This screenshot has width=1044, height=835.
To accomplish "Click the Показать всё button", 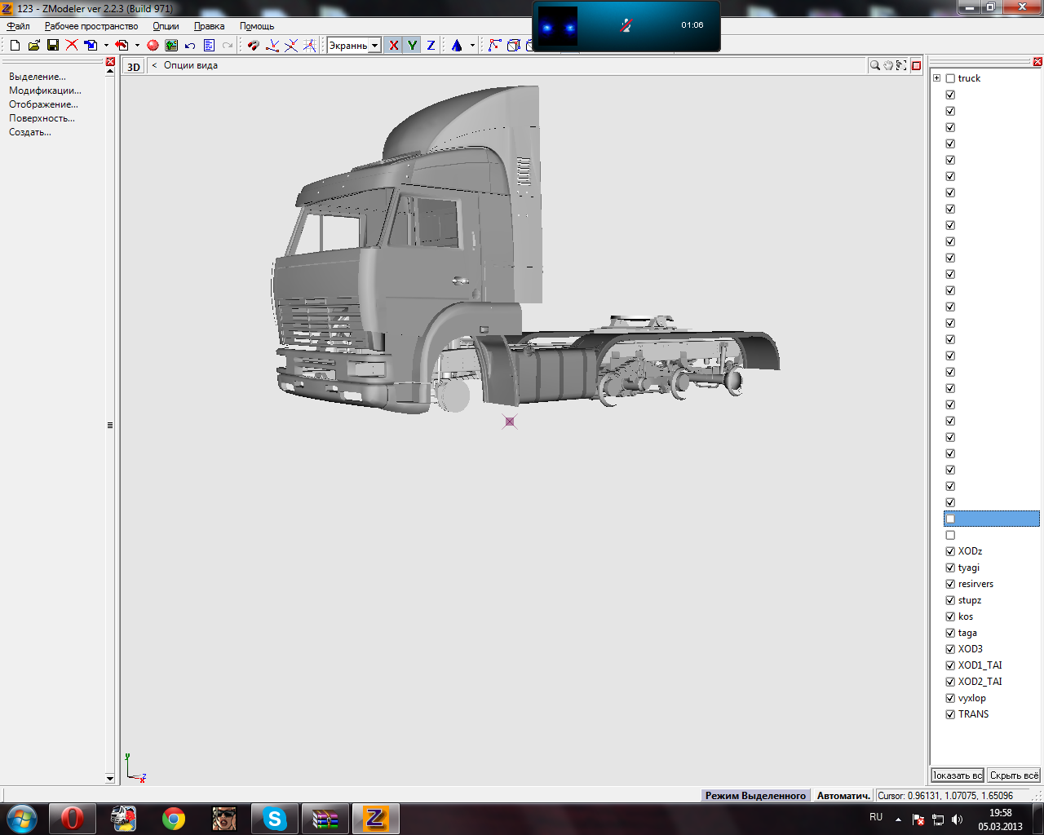I will click(958, 775).
